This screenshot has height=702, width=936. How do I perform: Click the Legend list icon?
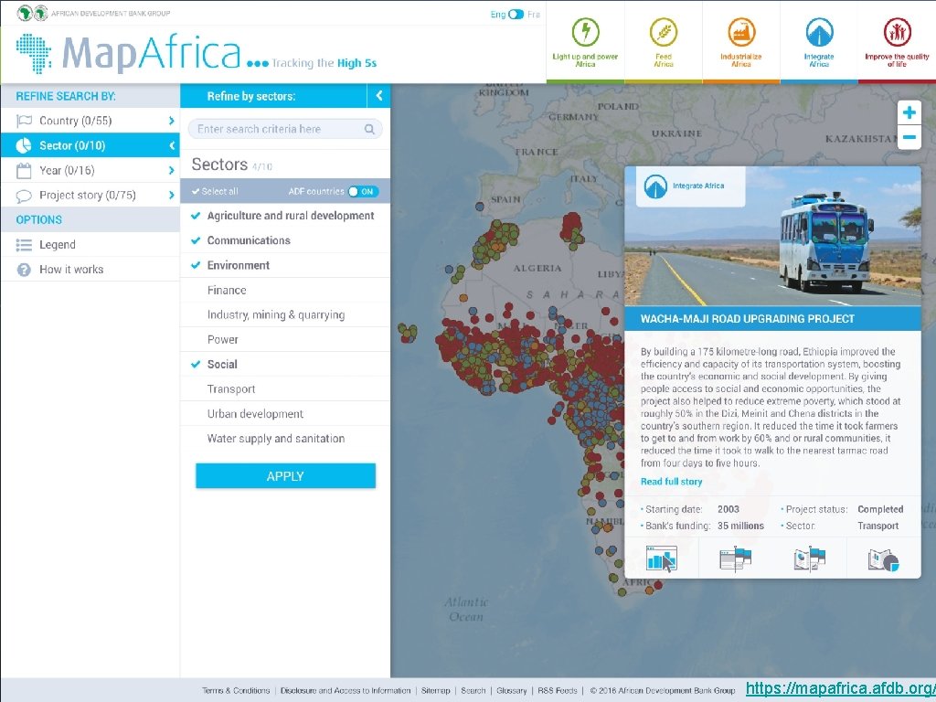tap(24, 245)
